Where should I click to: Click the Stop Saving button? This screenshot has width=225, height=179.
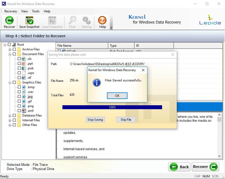click(95, 119)
